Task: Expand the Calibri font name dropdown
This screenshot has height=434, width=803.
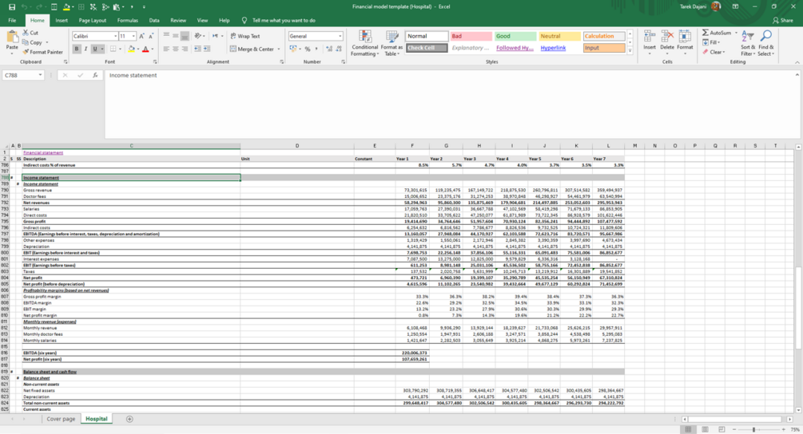Action: (x=115, y=36)
